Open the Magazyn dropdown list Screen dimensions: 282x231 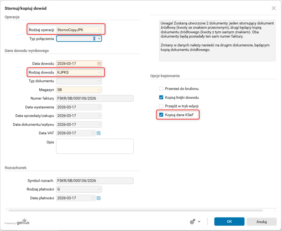[x=99, y=90]
